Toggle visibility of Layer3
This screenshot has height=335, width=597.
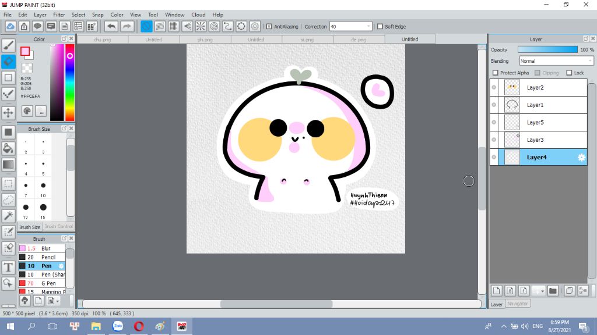[494, 140]
